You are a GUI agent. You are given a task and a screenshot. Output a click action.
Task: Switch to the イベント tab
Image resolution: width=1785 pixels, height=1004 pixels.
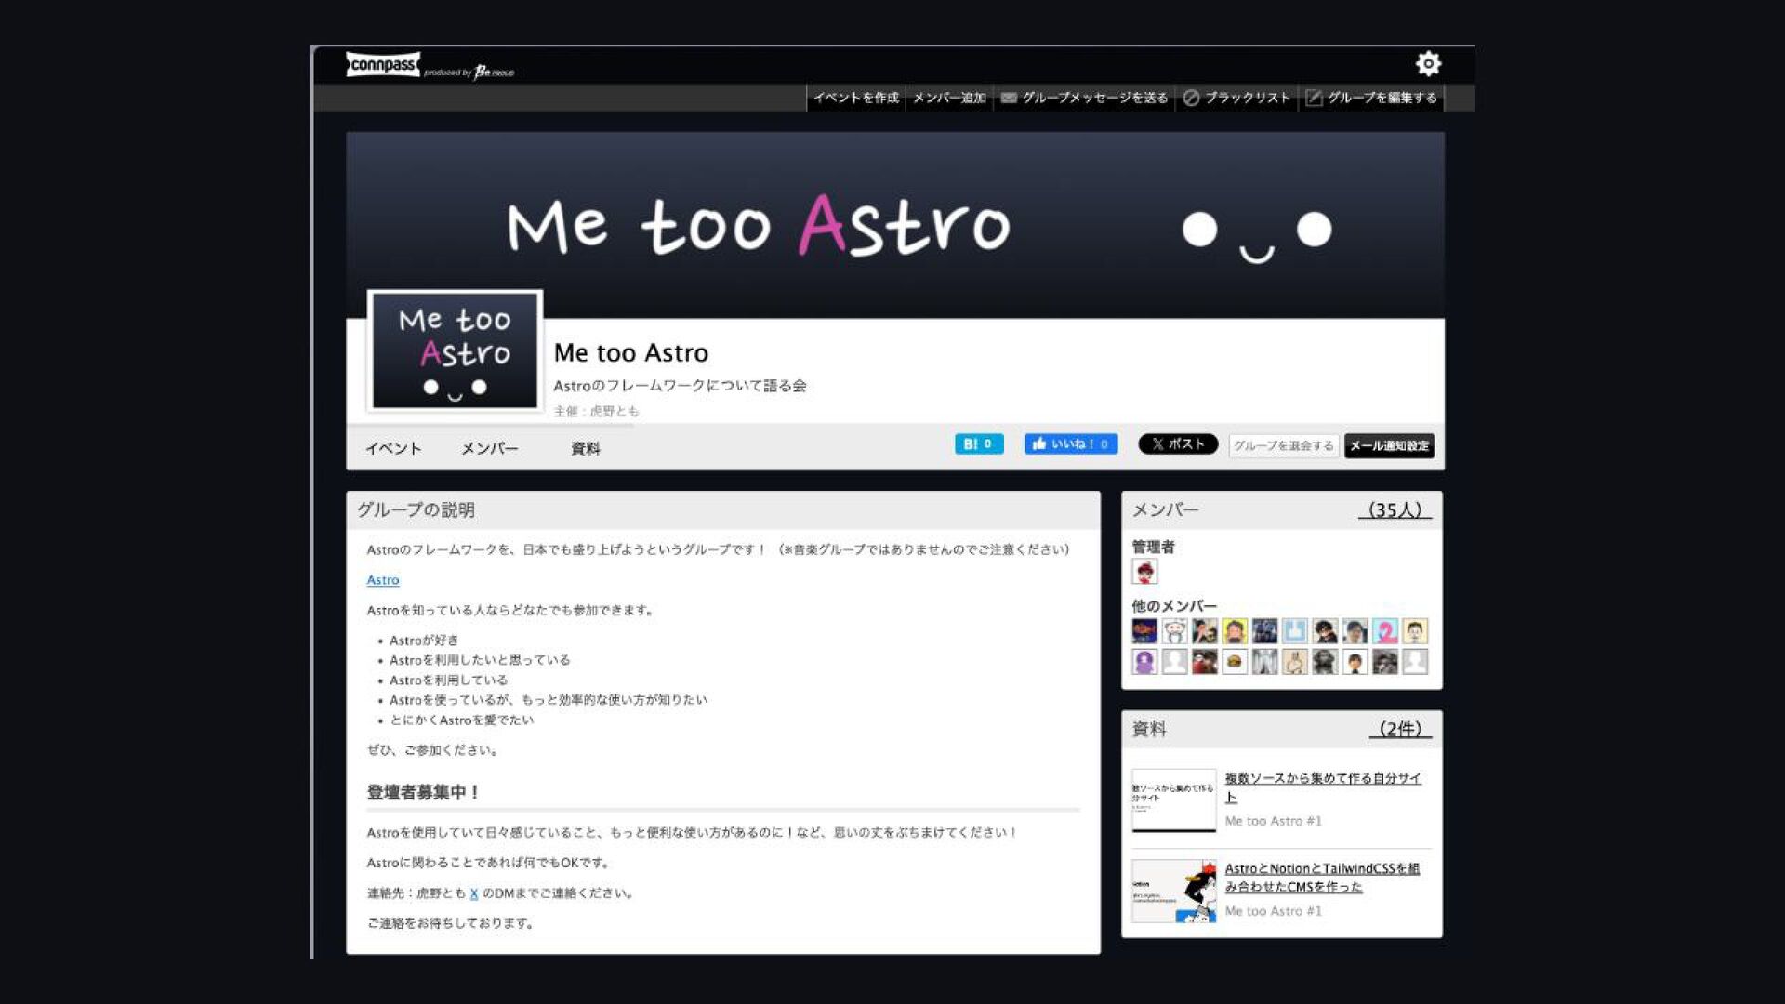coord(393,448)
